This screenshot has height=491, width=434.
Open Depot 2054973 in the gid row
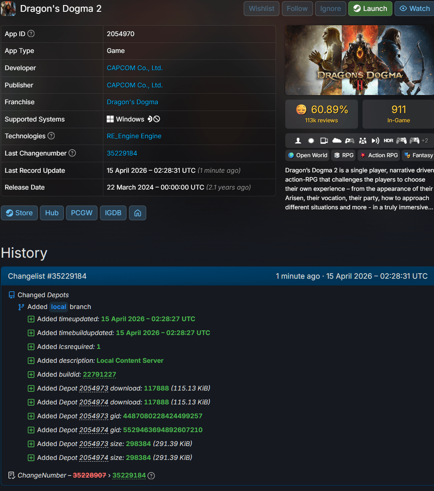click(94, 416)
